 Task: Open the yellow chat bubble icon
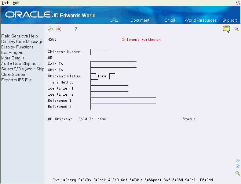click(x=226, y=29)
